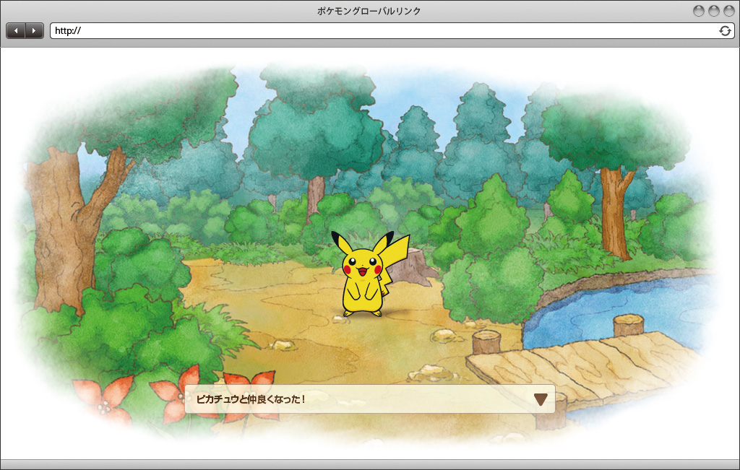This screenshot has height=470, width=740.
Task: Go back with the left arrow button
Action: pyautogui.click(x=16, y=30)
